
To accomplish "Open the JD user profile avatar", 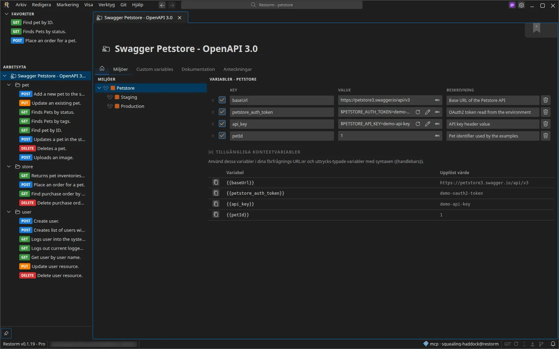I will tap(512, 5).
